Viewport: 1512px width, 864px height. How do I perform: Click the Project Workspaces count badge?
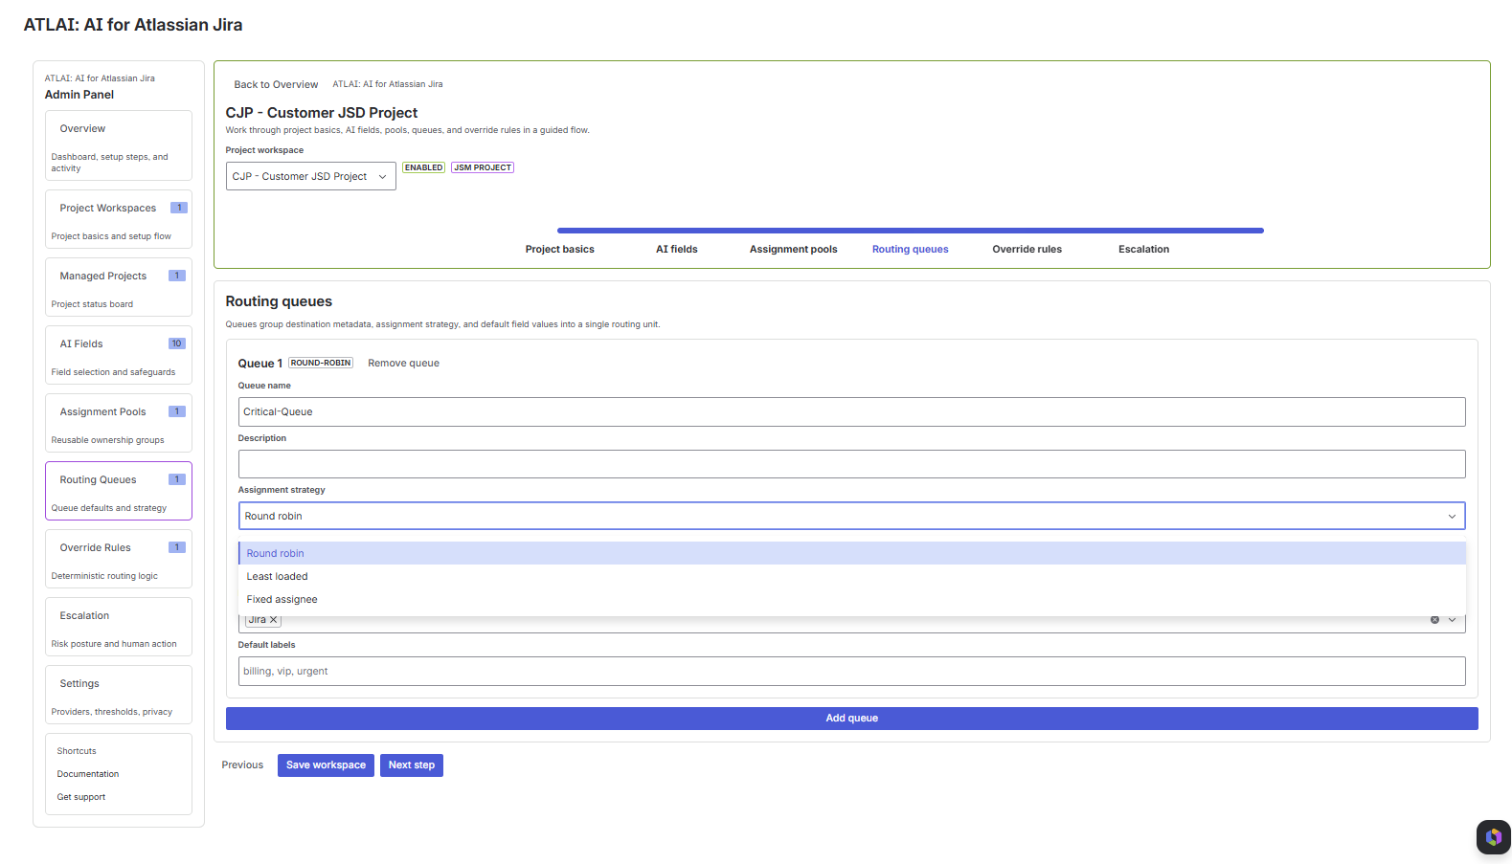179,208
